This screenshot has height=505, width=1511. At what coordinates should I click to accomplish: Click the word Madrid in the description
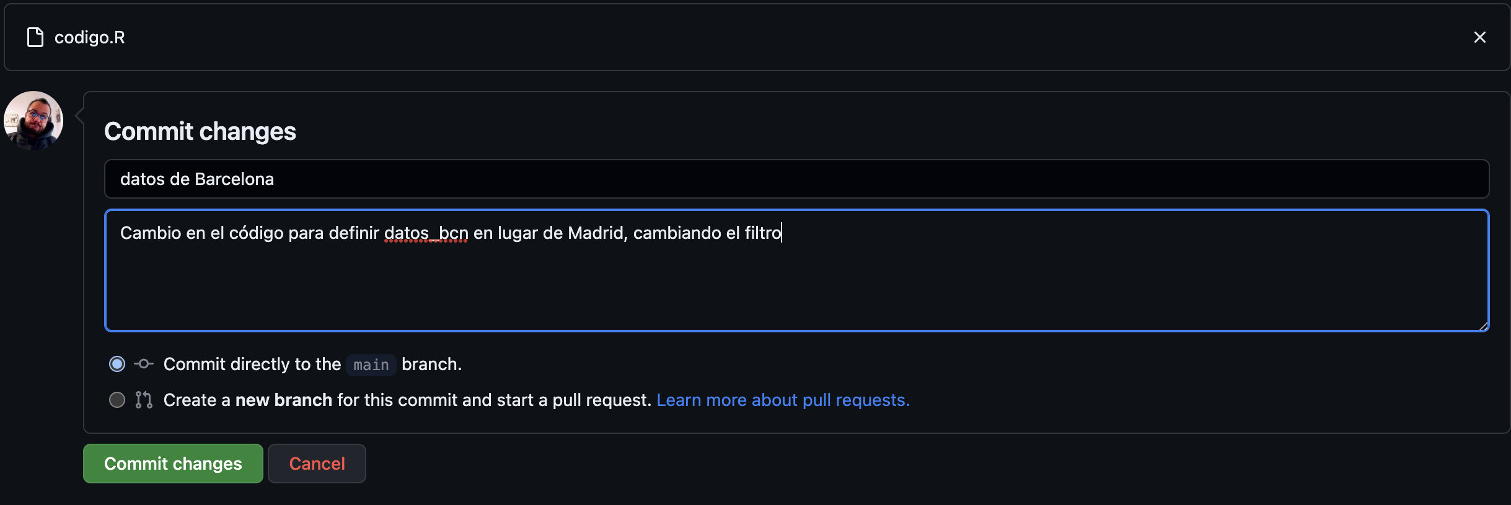coord(596,233)
